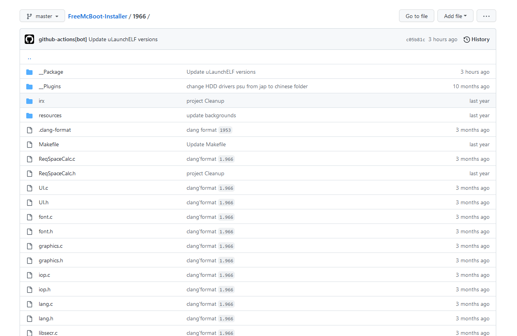
Task: Open the .clang-format file
Action: coord(55,130)
